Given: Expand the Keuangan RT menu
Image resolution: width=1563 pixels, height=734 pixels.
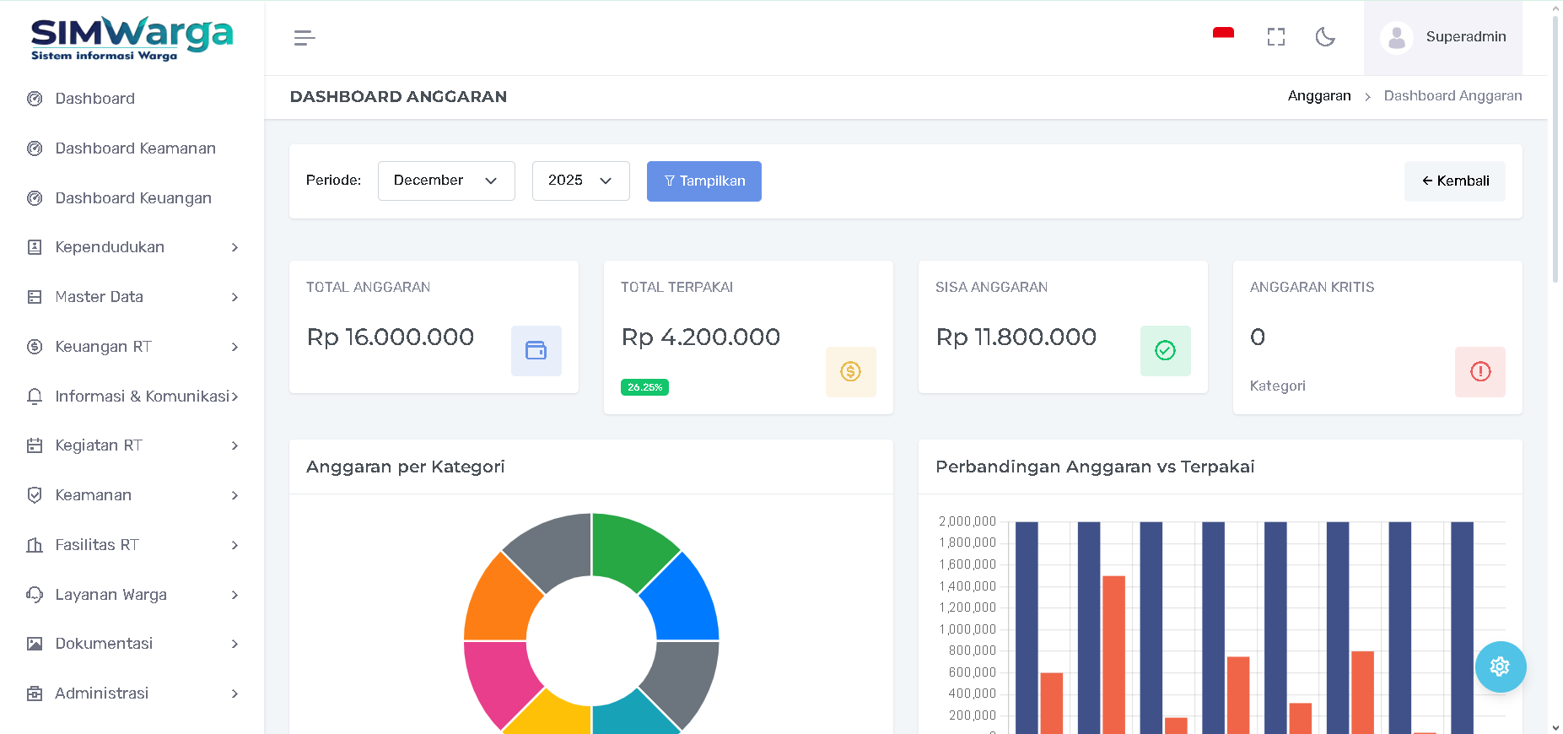Looking at the screenshot, I should (132, 347).
